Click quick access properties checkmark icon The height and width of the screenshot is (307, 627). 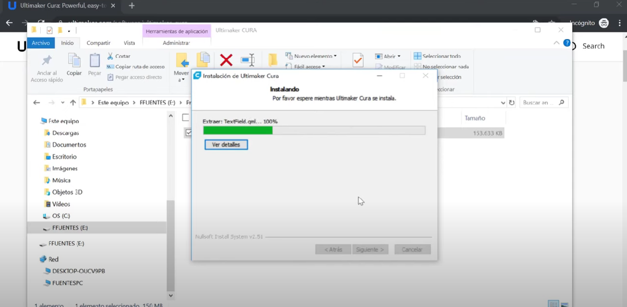[50, 30]
